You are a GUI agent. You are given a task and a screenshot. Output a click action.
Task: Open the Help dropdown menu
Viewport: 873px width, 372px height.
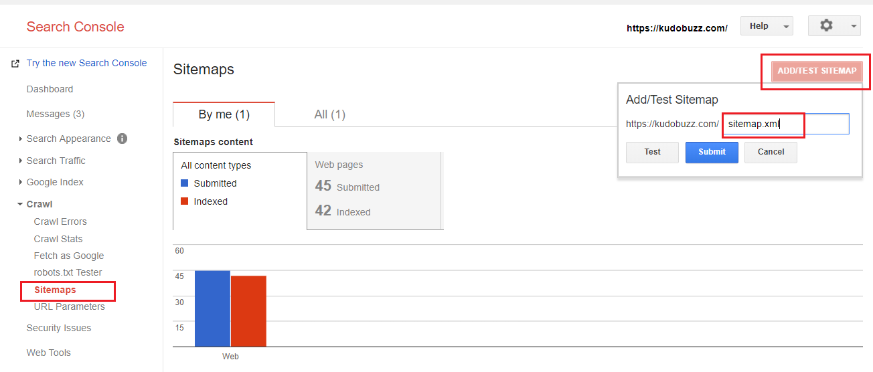[766, 26]
